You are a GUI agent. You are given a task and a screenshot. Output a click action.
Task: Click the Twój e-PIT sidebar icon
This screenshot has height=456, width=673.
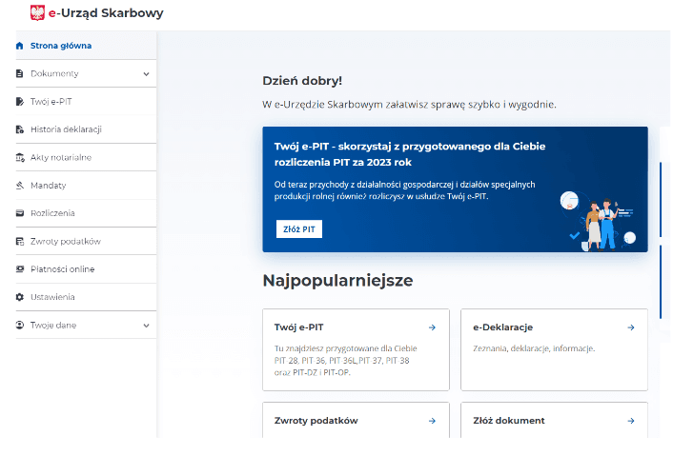19,101
